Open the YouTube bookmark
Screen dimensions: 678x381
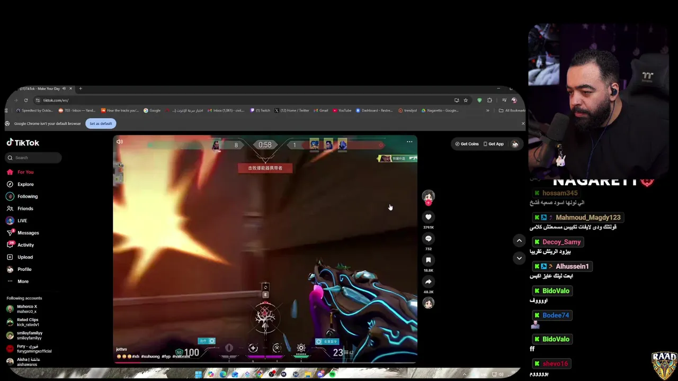342,111
